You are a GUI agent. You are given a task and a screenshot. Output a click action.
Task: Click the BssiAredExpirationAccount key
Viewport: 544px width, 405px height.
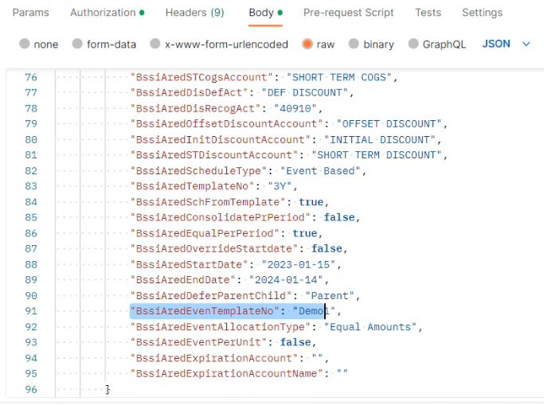(x=213, y=358)
